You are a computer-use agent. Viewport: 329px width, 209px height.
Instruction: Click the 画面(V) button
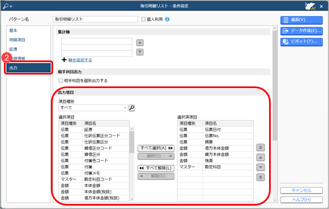(x=301, y=20)
